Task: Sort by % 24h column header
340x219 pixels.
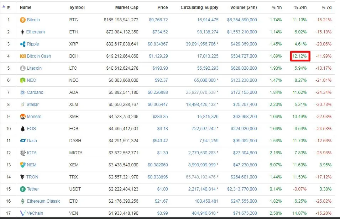Action: pyautogui.click(x=300, y=7)
